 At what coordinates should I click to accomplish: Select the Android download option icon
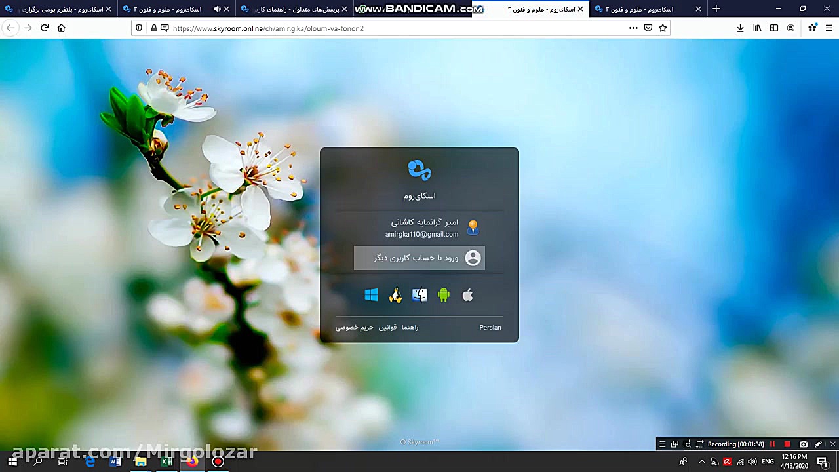tap(443, 295)
